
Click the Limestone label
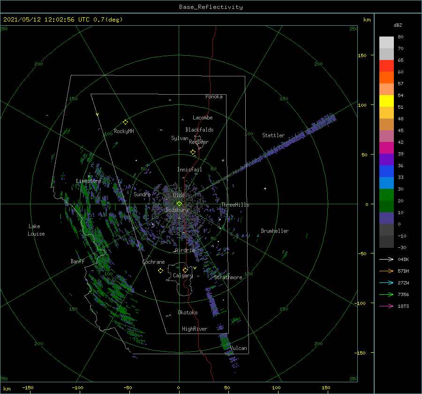point(89,181)
